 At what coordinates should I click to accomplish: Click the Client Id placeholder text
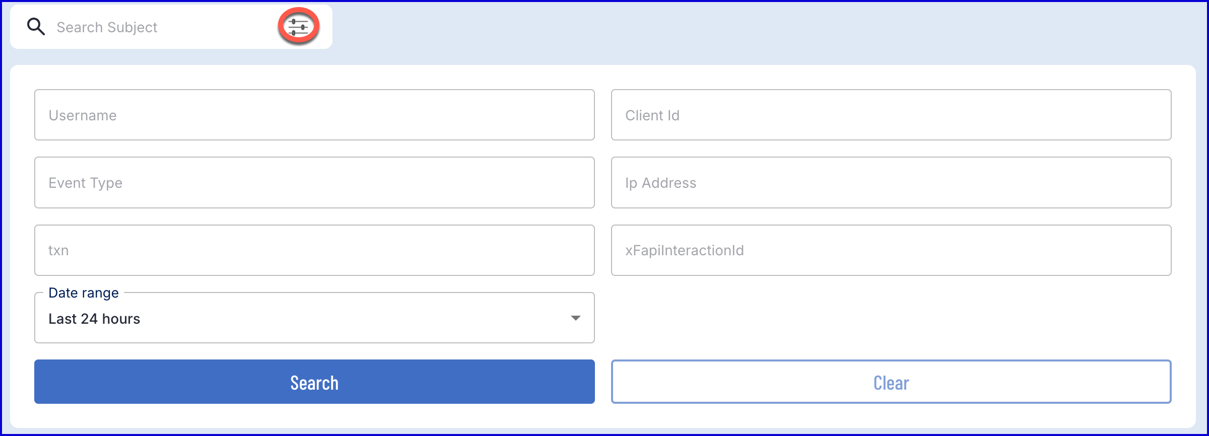pyautogui.click(x=652, y=115)
